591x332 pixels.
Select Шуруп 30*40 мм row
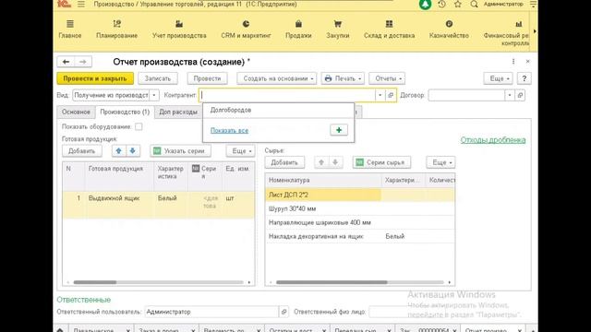[x=360, y=208]
